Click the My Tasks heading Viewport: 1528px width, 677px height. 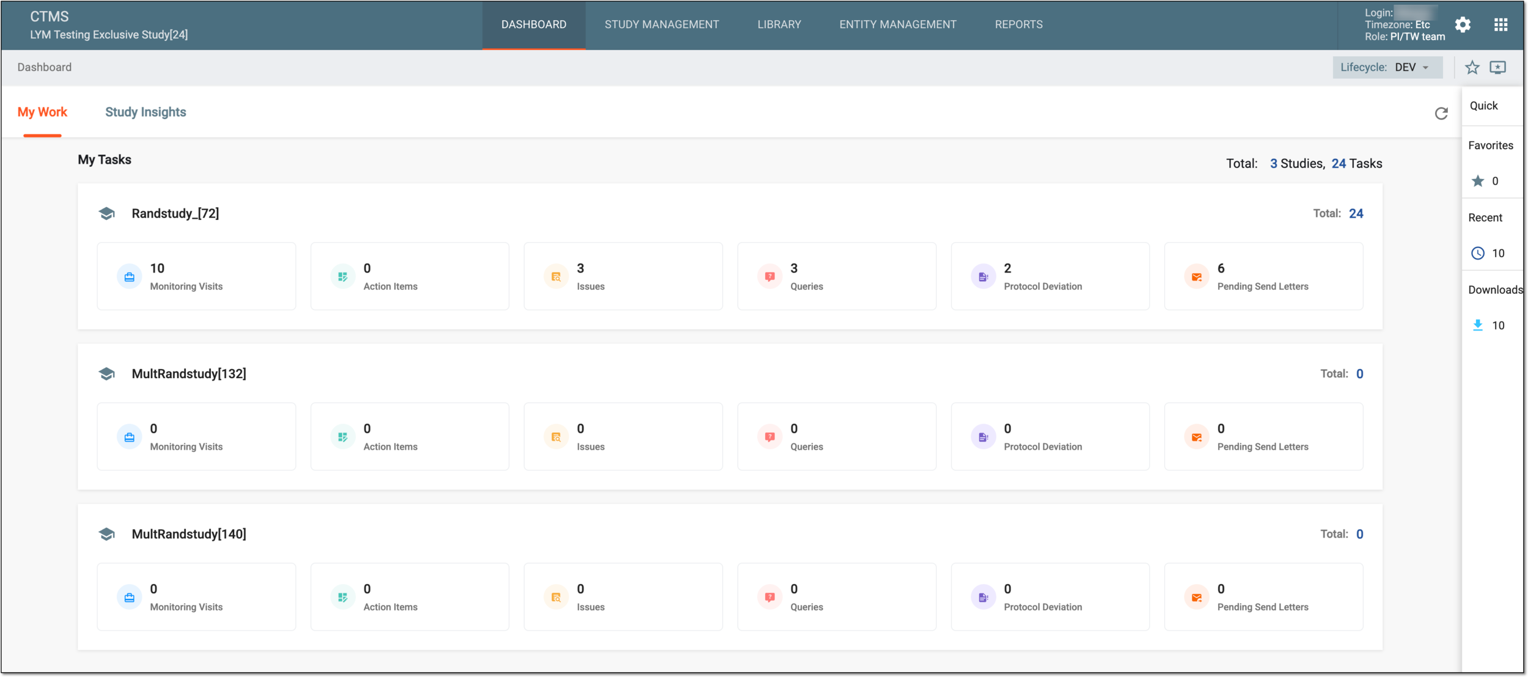pos(105,159)
